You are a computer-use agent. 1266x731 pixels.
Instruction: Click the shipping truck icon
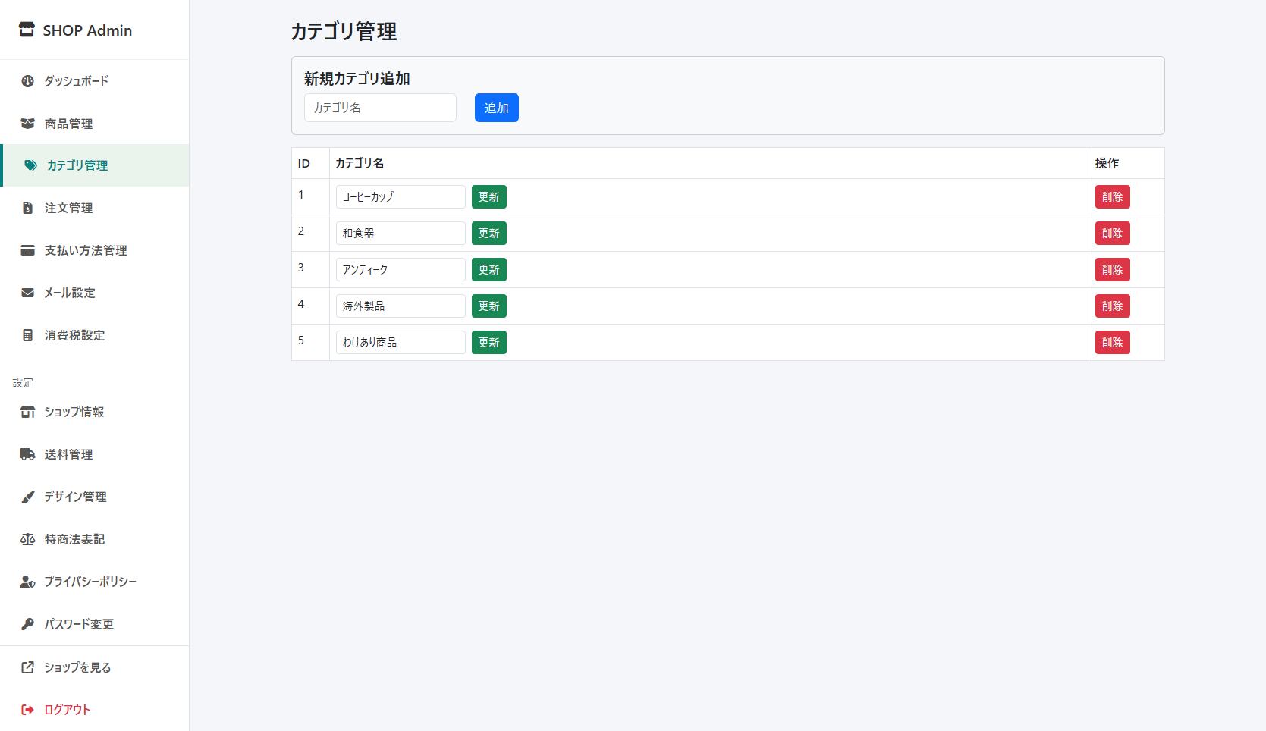point(28,454)
